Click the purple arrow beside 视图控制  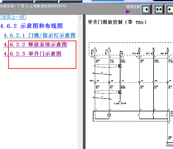tap(128, 11)
